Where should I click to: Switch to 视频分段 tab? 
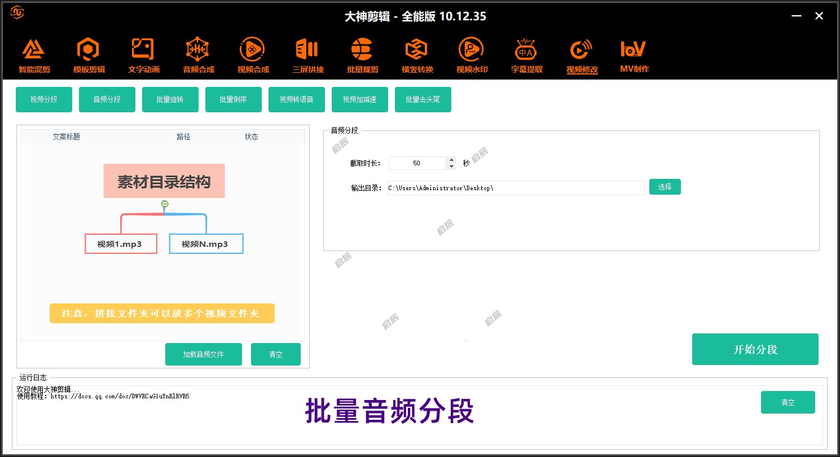click(44, 99)
